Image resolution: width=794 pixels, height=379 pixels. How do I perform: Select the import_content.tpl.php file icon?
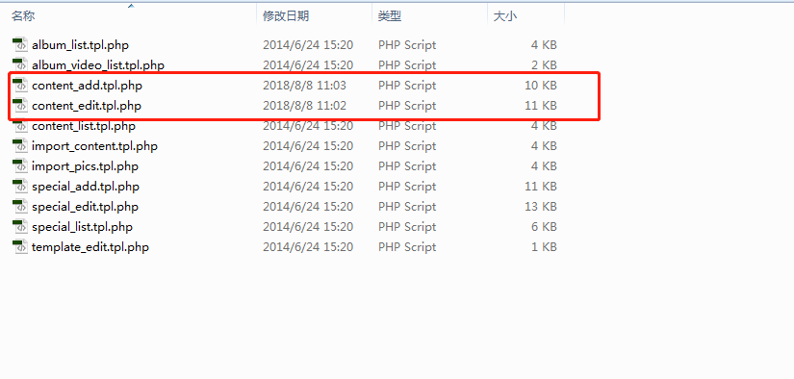pos(20,146)
